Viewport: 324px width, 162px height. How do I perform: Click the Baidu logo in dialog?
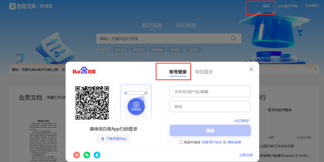(x=84, y=71)
